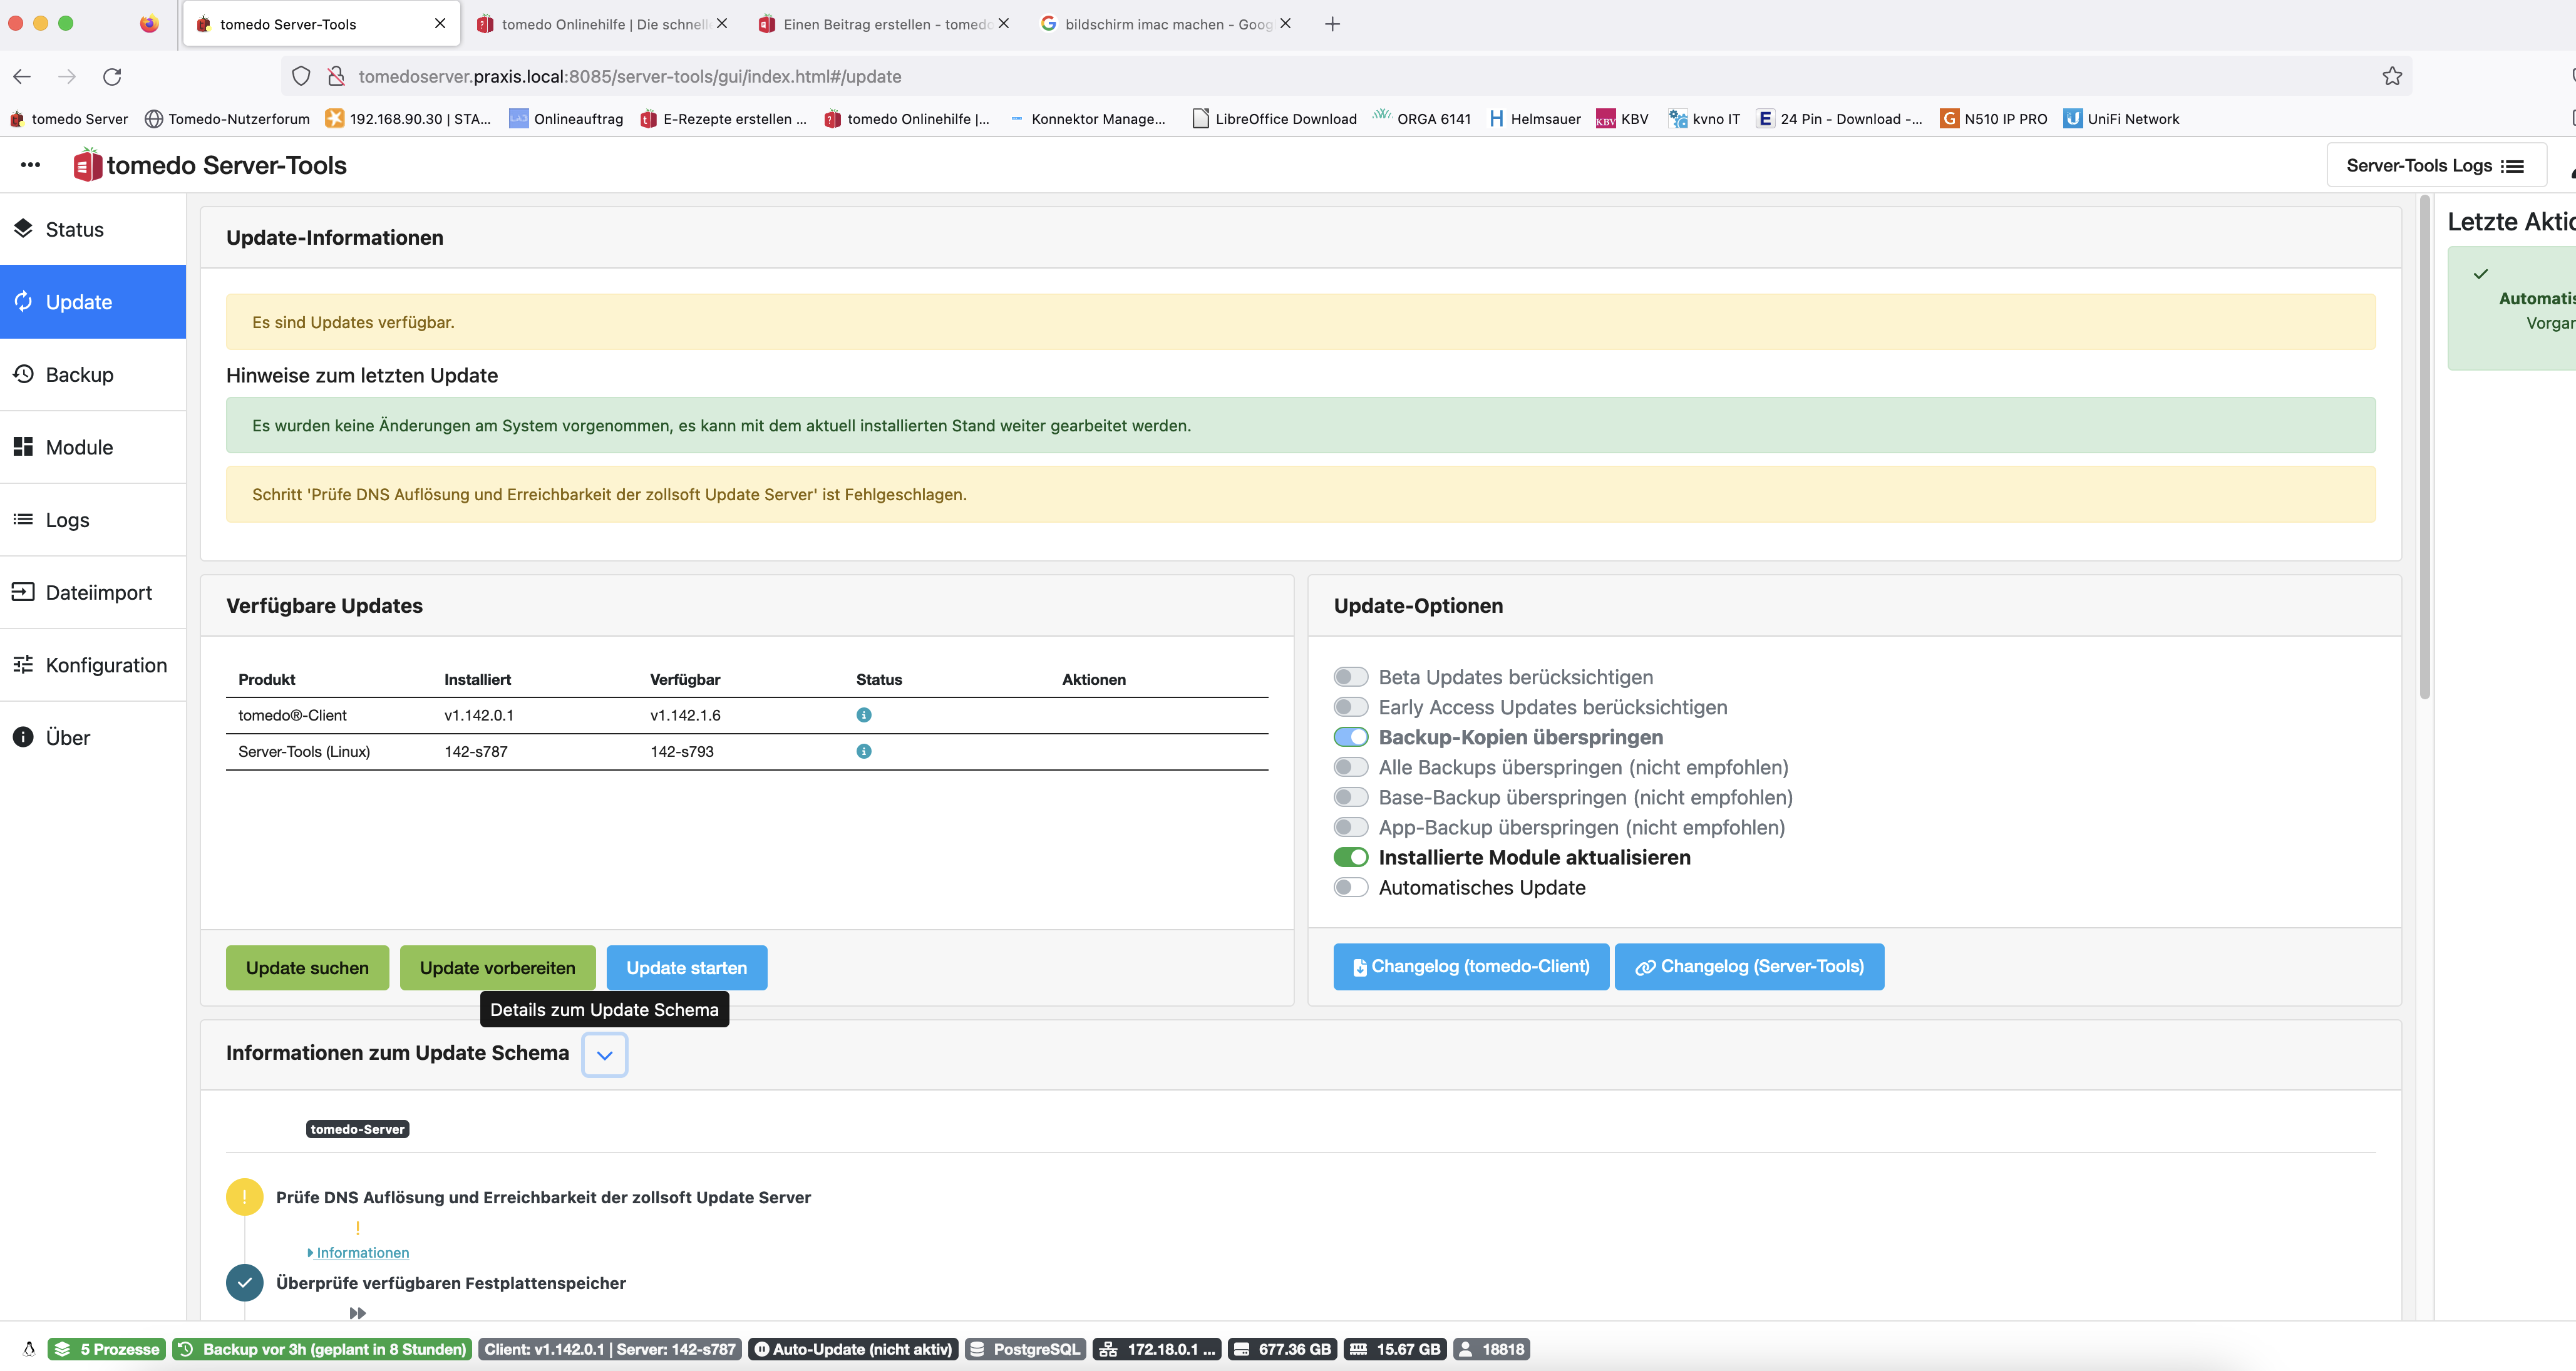Click version v1.142.1.6 in Verfügbar column
Viewport: 2576px width, 1371px height.
coord(685,715)
